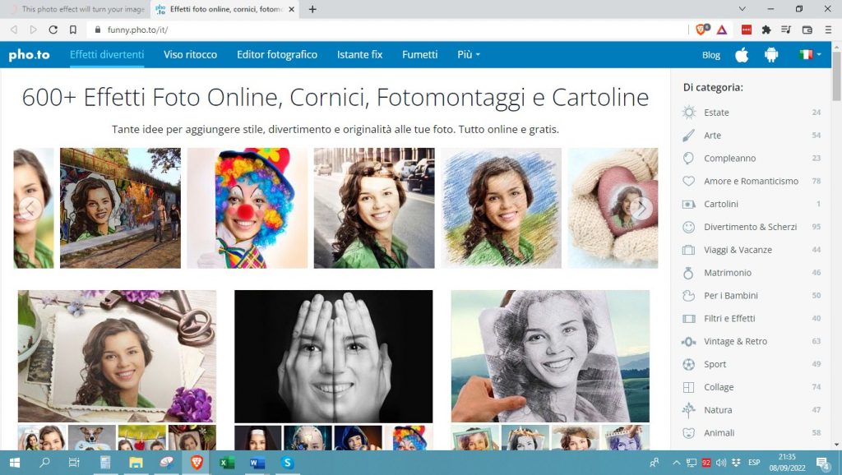The height and width of the screenshot is (475, 842).
Task: Open the media playlist toolbar icon
Action: (x=786, y=30)
